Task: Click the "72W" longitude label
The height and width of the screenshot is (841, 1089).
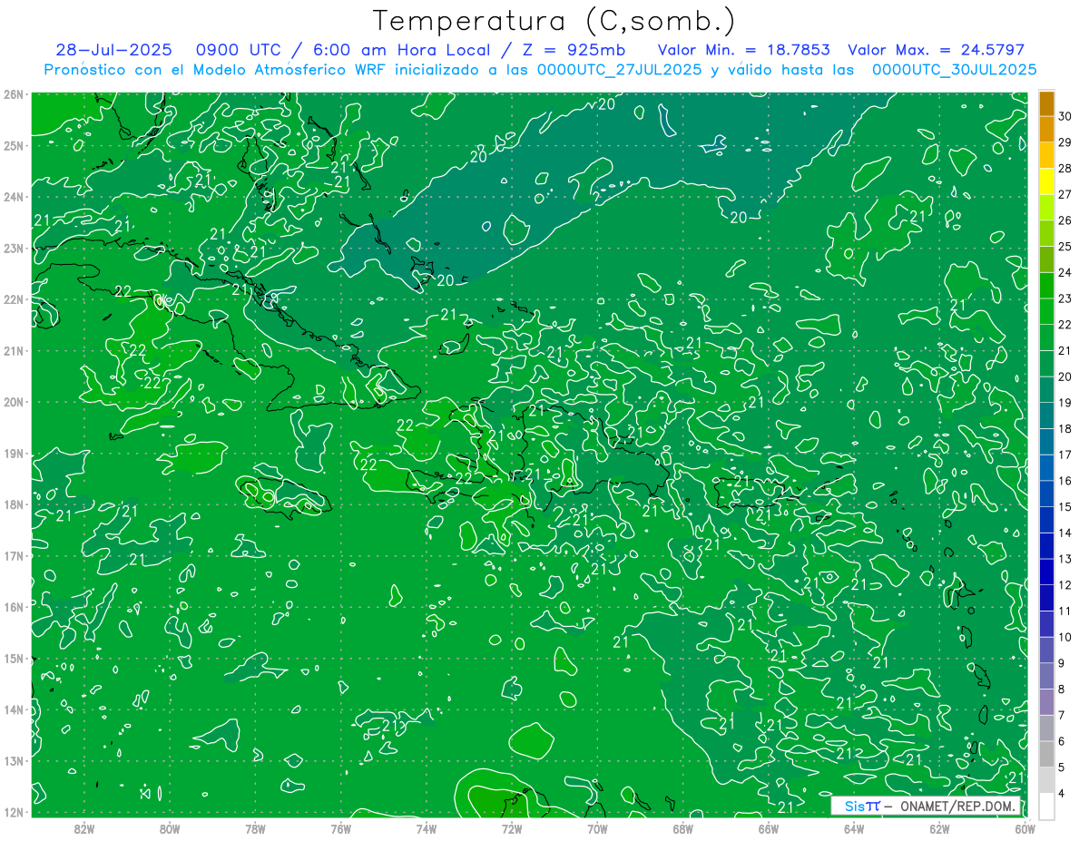Action: tap(512, 829)
